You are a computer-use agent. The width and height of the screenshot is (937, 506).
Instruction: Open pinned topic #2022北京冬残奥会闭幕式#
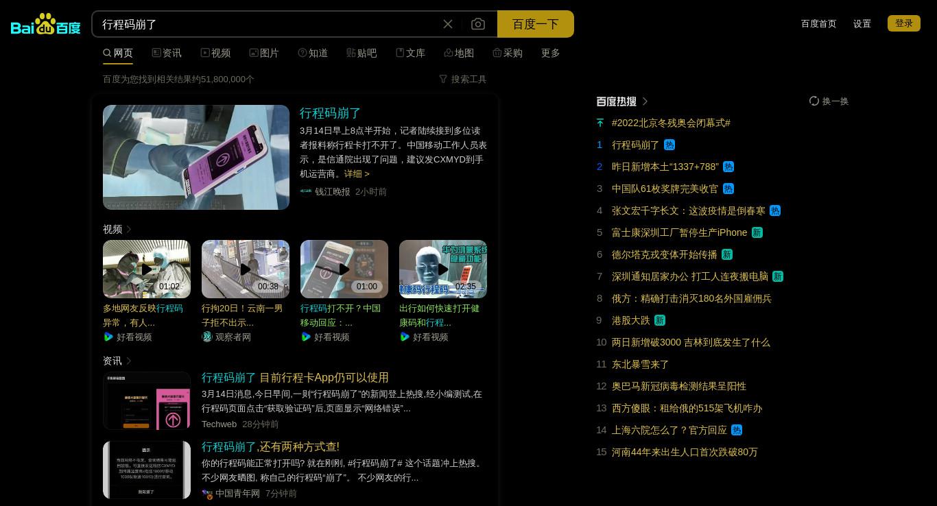click(671, 123)
